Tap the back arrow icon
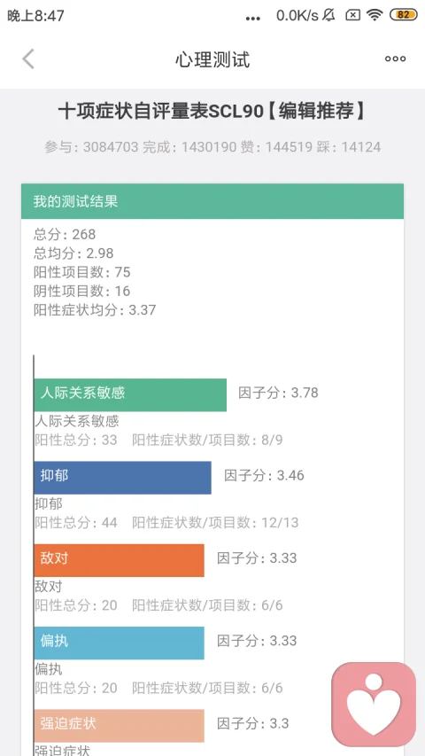This screenshot has height=756, width=425. [x=28, y=59]
